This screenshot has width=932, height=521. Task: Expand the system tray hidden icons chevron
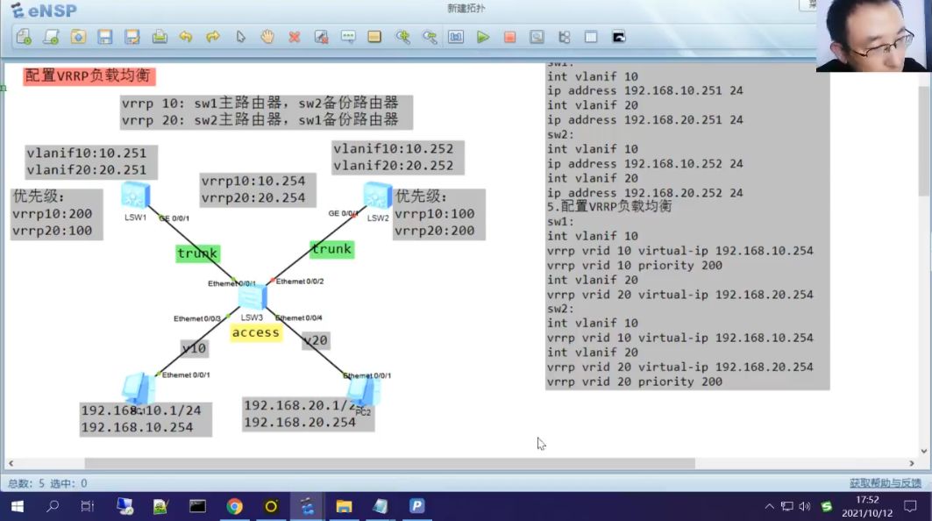769,506
